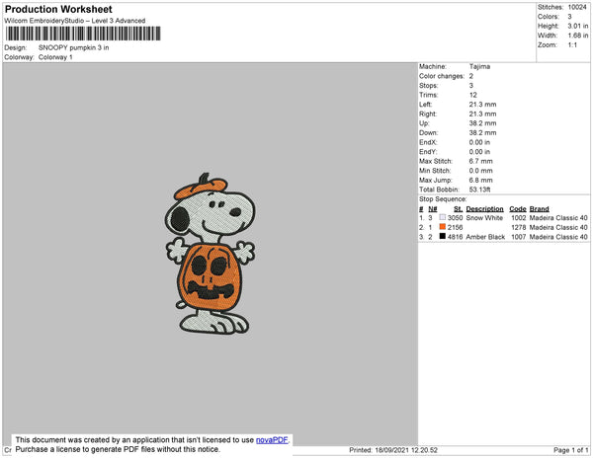Select the thread code 1278 cell
The height and width of the screenshot is (458, 593).
[519, 227]
